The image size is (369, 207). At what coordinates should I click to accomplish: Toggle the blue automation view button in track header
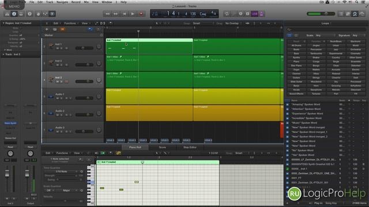91,29
